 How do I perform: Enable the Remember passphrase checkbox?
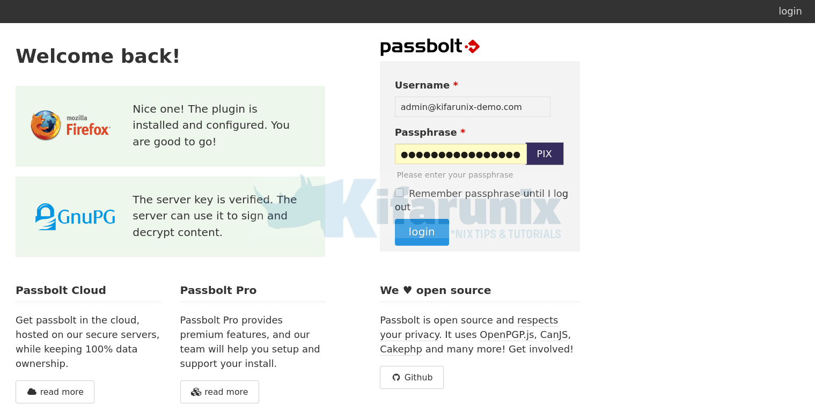(399, 193)
